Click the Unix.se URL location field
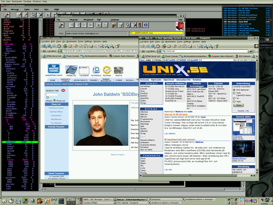 (x=203, y=51)
